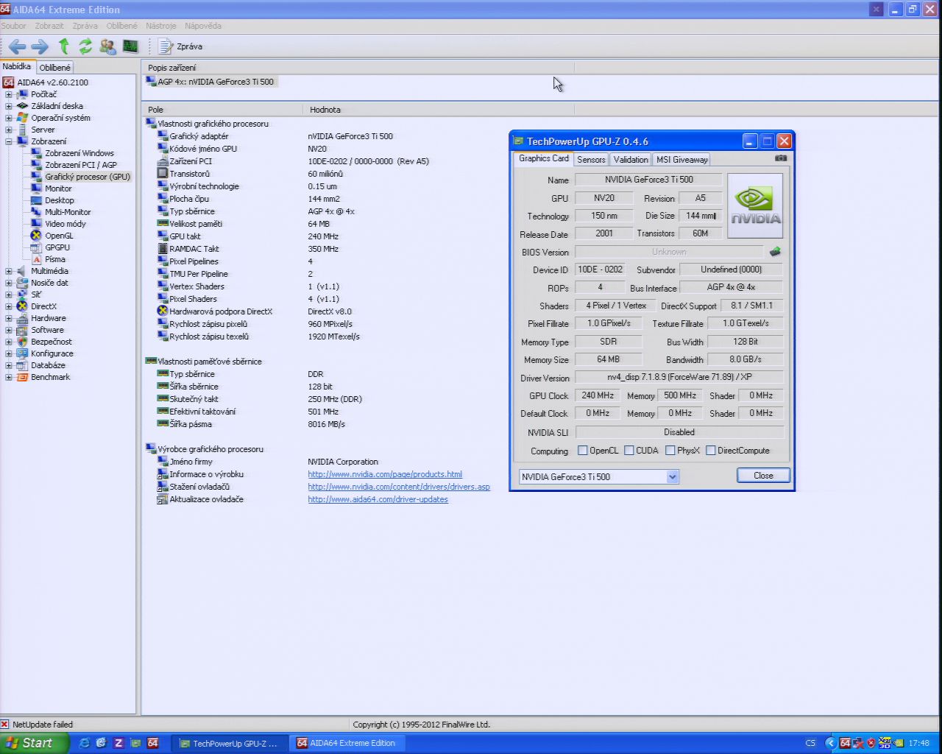Switch to TechPowerUp GPU-Z taskbar item

pyautogui.click(x=230, y=743)
